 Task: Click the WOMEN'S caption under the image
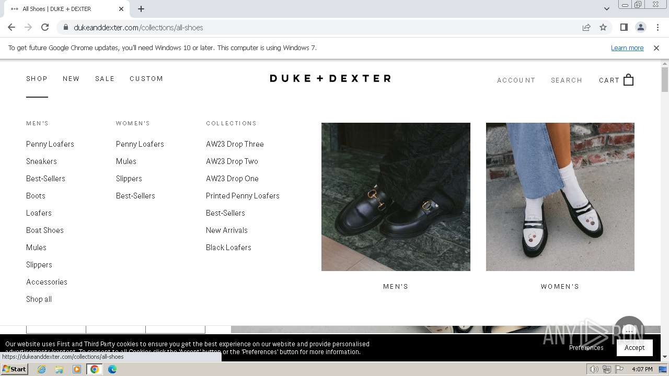(560, 287)
